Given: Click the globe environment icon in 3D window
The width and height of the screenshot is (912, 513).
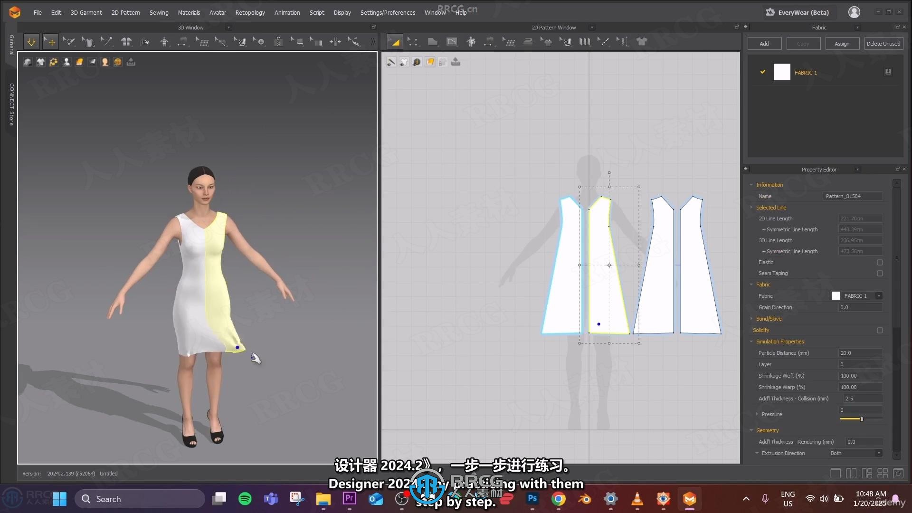Looking at the screenshot, I should pyautogui.click(x=118, y=62).
